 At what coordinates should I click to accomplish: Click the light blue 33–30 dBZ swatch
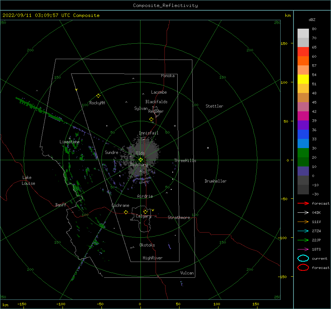303,143
